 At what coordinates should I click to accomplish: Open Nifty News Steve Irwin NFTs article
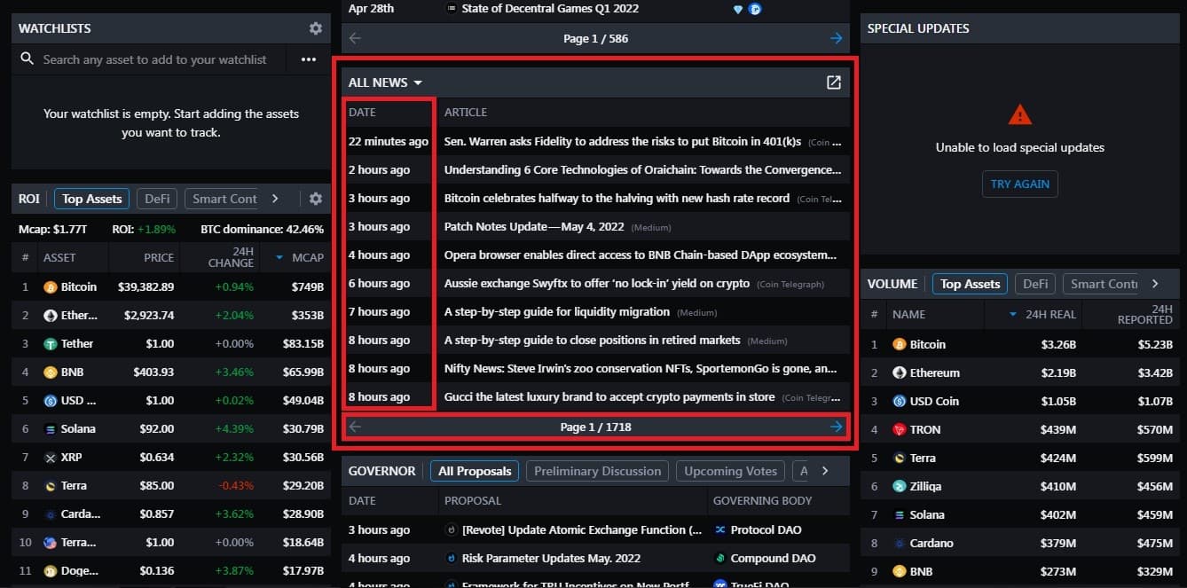(641, 368)
